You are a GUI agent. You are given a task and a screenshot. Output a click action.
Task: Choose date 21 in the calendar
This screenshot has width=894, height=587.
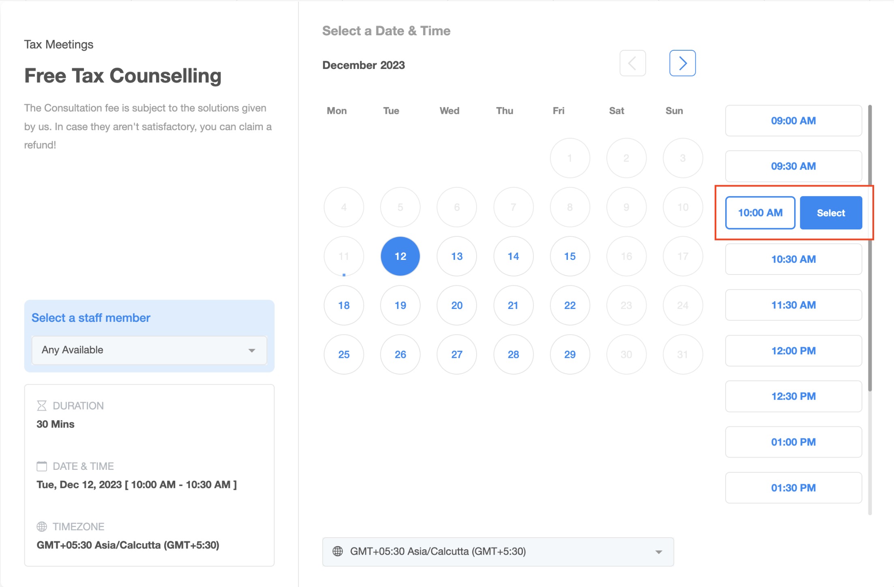(513, 305)
